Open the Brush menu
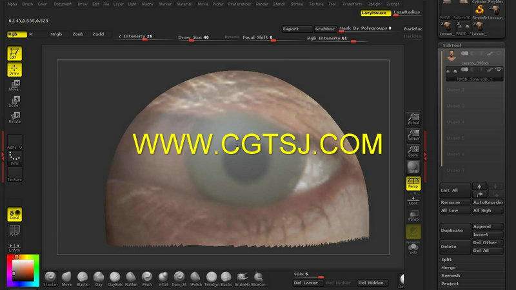Screen dimensions: 516x290 (x=27, y=4)
